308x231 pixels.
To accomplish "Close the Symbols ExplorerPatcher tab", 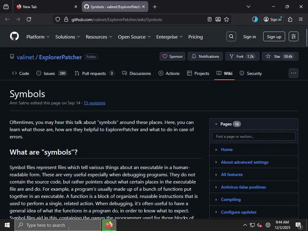I will click(143, 7).
